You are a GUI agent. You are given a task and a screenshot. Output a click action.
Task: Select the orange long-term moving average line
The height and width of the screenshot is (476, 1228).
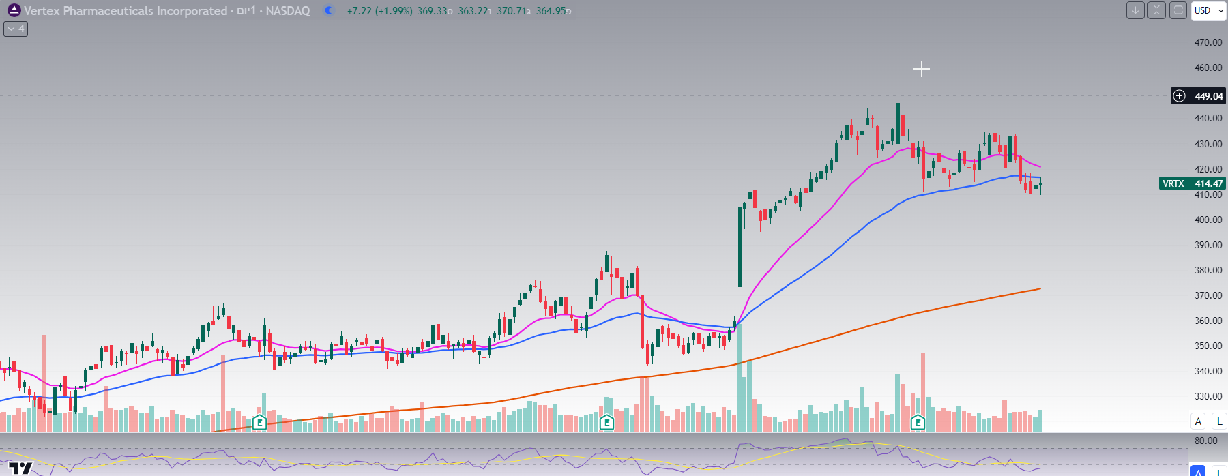coord(887,319)
